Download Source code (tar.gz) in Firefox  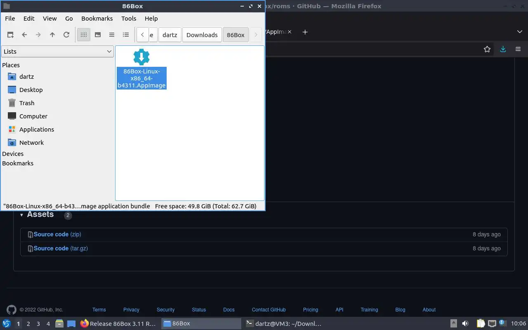tap(61, 248)
